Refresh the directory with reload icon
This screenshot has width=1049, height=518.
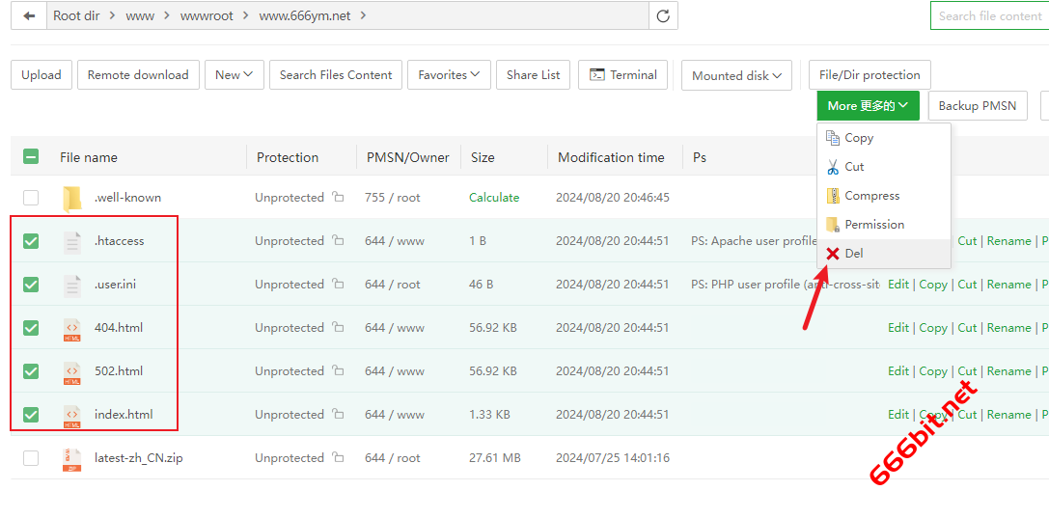[x=663, y=15]
